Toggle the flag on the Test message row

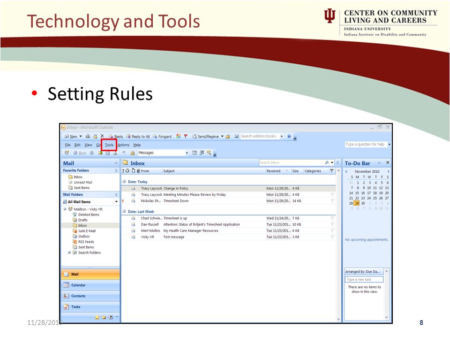332,237
